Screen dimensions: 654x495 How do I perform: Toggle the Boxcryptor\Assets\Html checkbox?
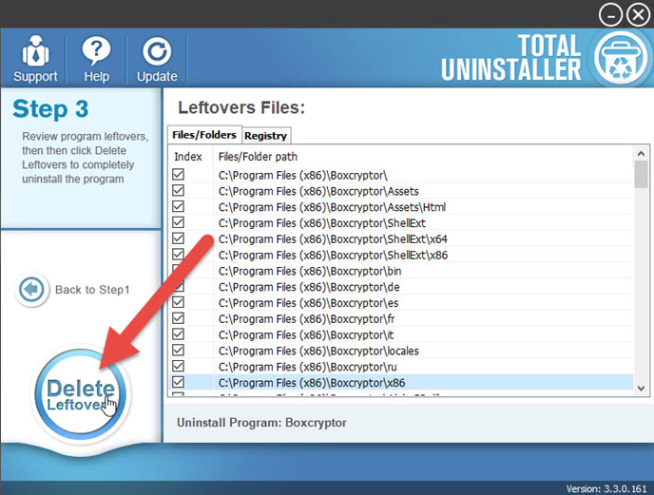pos(178,206)
